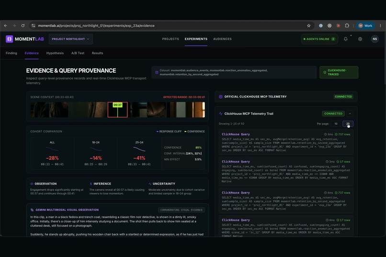Open the notifications bell
Image resolution: width=386 pixels, height=257 pixels.
346,39
